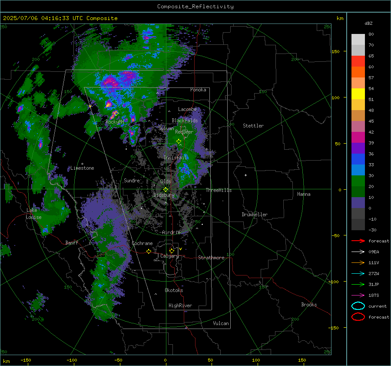Image resolution: width=391 pixels, height=366 pixels.
Task: Click the -150 value on bottom km axis
Action: tap(26, 360)
